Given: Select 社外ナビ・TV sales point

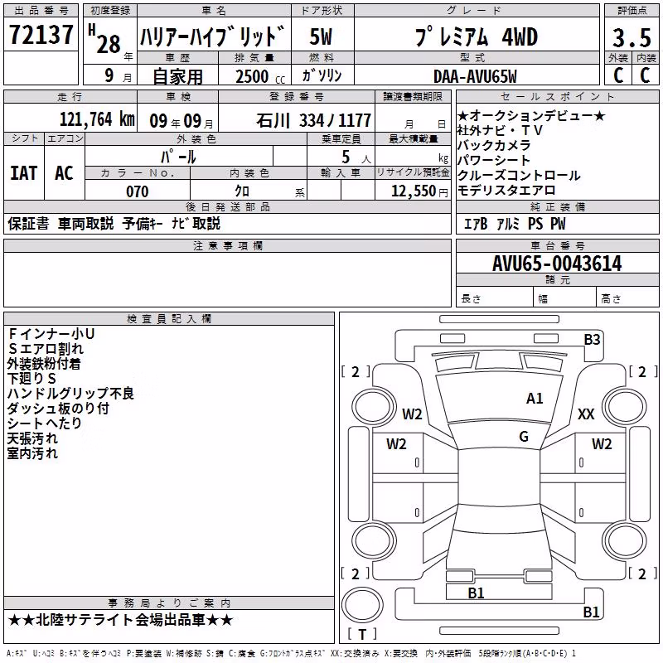Looking at the screenshot, I should (x=500, y=131).
